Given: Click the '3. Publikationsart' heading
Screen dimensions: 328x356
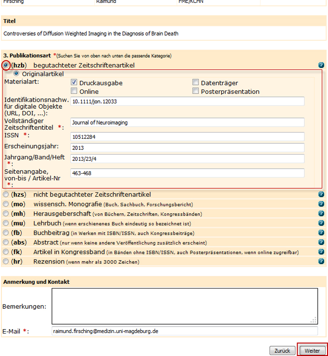Looking at the screenshot, I should pos(27,56).
